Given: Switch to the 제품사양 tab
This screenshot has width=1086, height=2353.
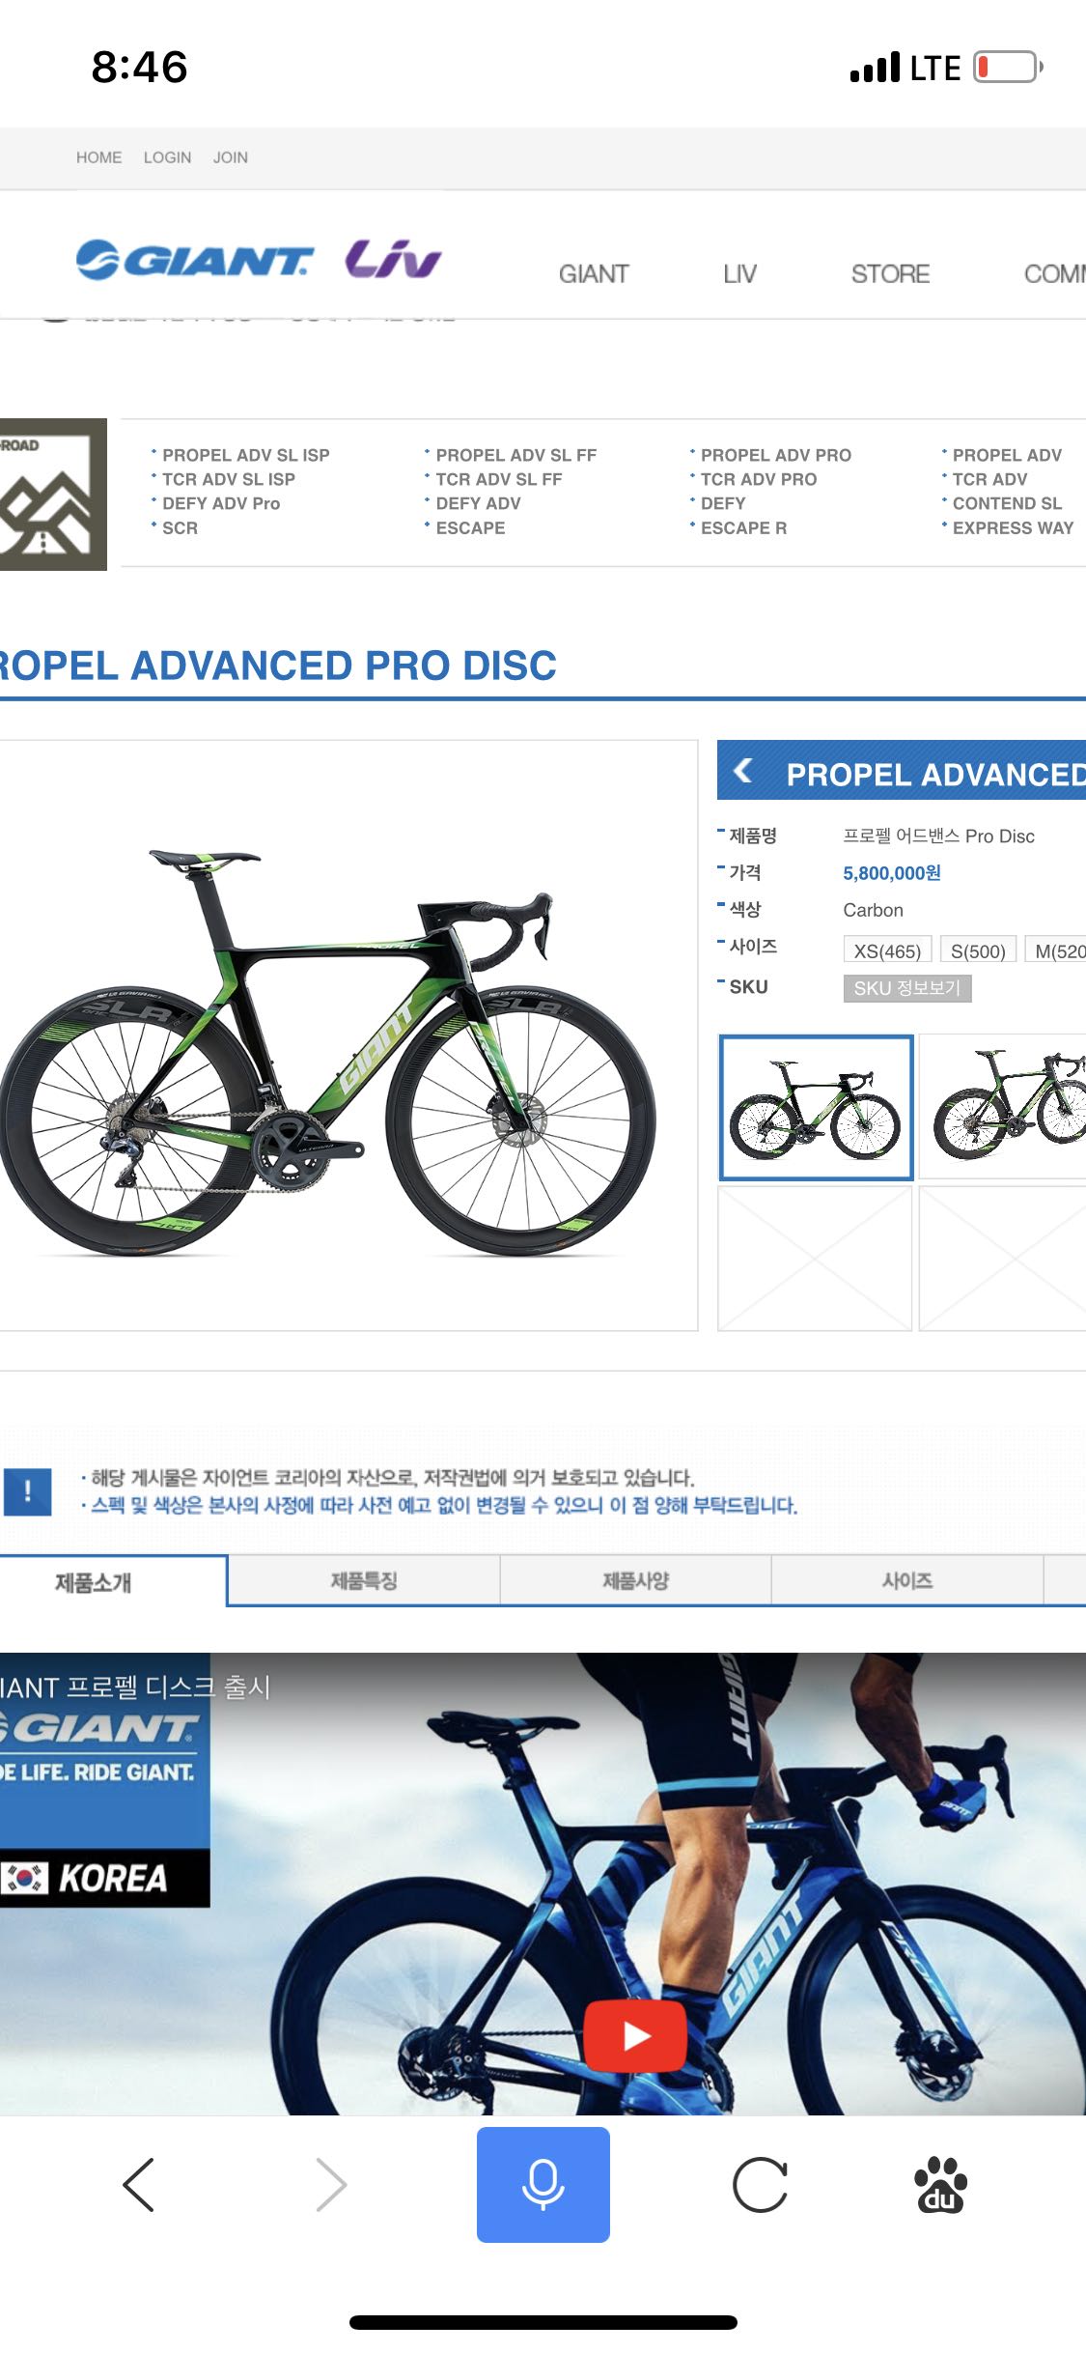Looking at the screenshot, I should pos(635,1580).
